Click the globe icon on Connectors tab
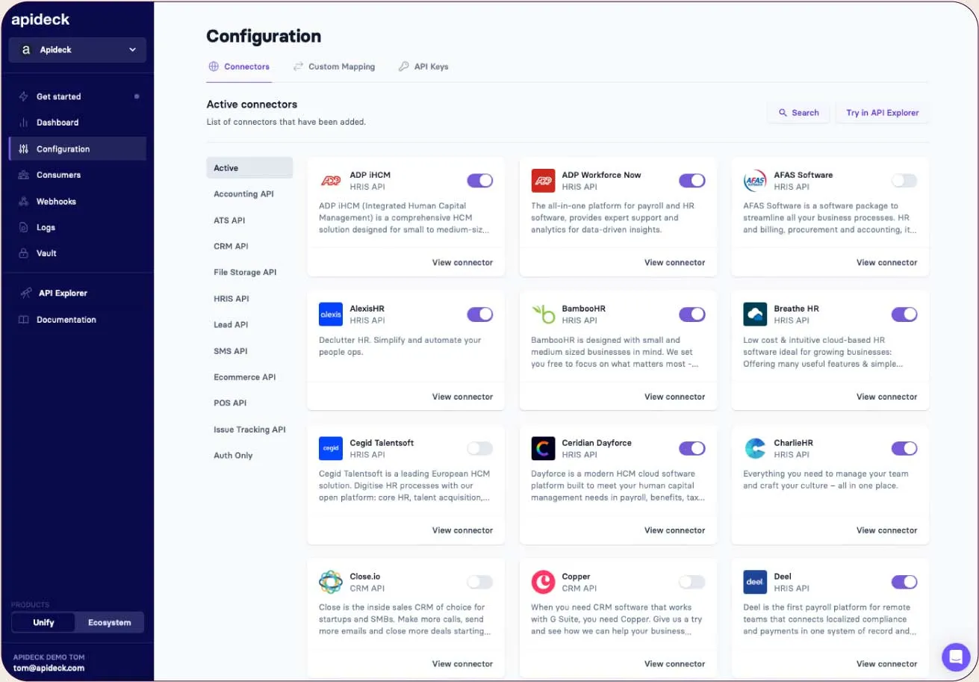Image resolution: width=979 pixels, height=682 pixels. (x=214, y=66)
